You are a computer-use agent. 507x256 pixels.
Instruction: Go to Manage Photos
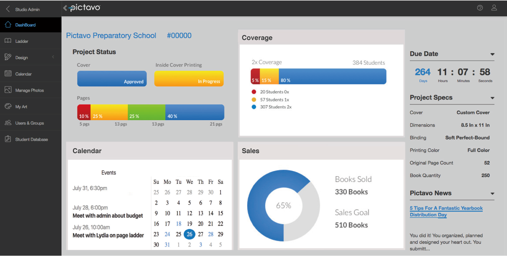pyautogui.click(x=29, y=90)
